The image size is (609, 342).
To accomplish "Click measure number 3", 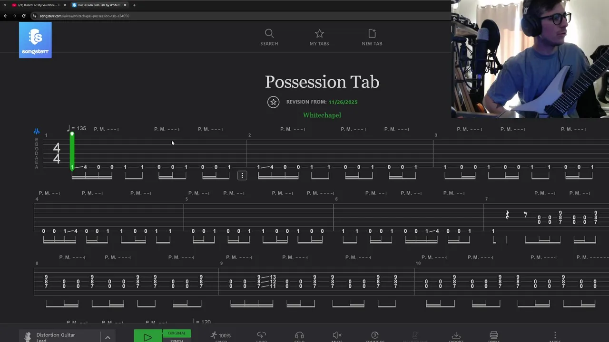I will 435,135.
